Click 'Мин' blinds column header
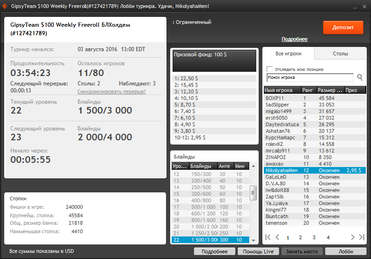 (x=241, y=166)
